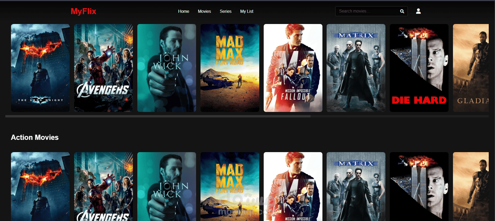This screenshot has height=221, width=495.
Task: Open John Wick poster under Action Movies
Action: pos(167,187)
